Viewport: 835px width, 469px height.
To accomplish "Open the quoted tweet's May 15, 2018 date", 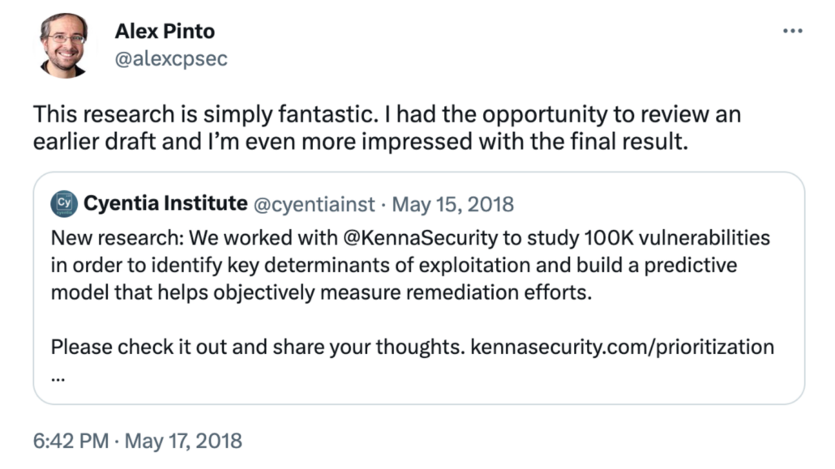I will [452, 204].
